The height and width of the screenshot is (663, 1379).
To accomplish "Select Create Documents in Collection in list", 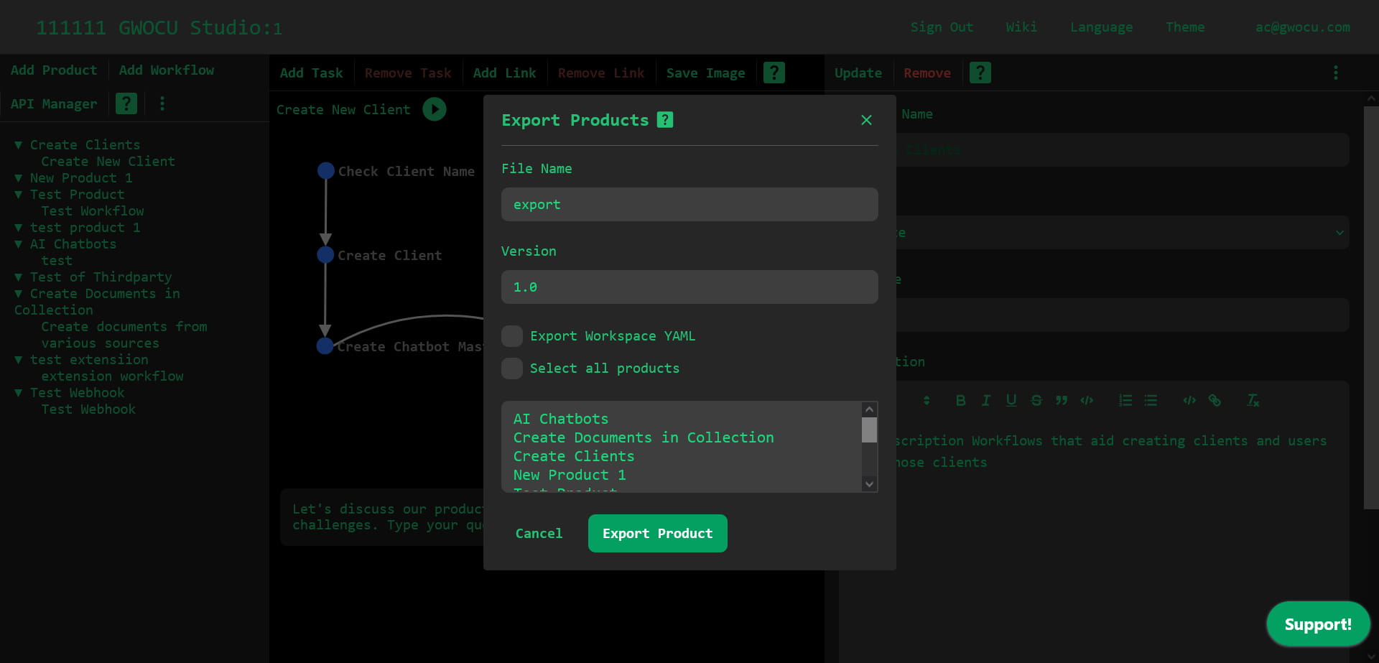I will pos(644,437).
